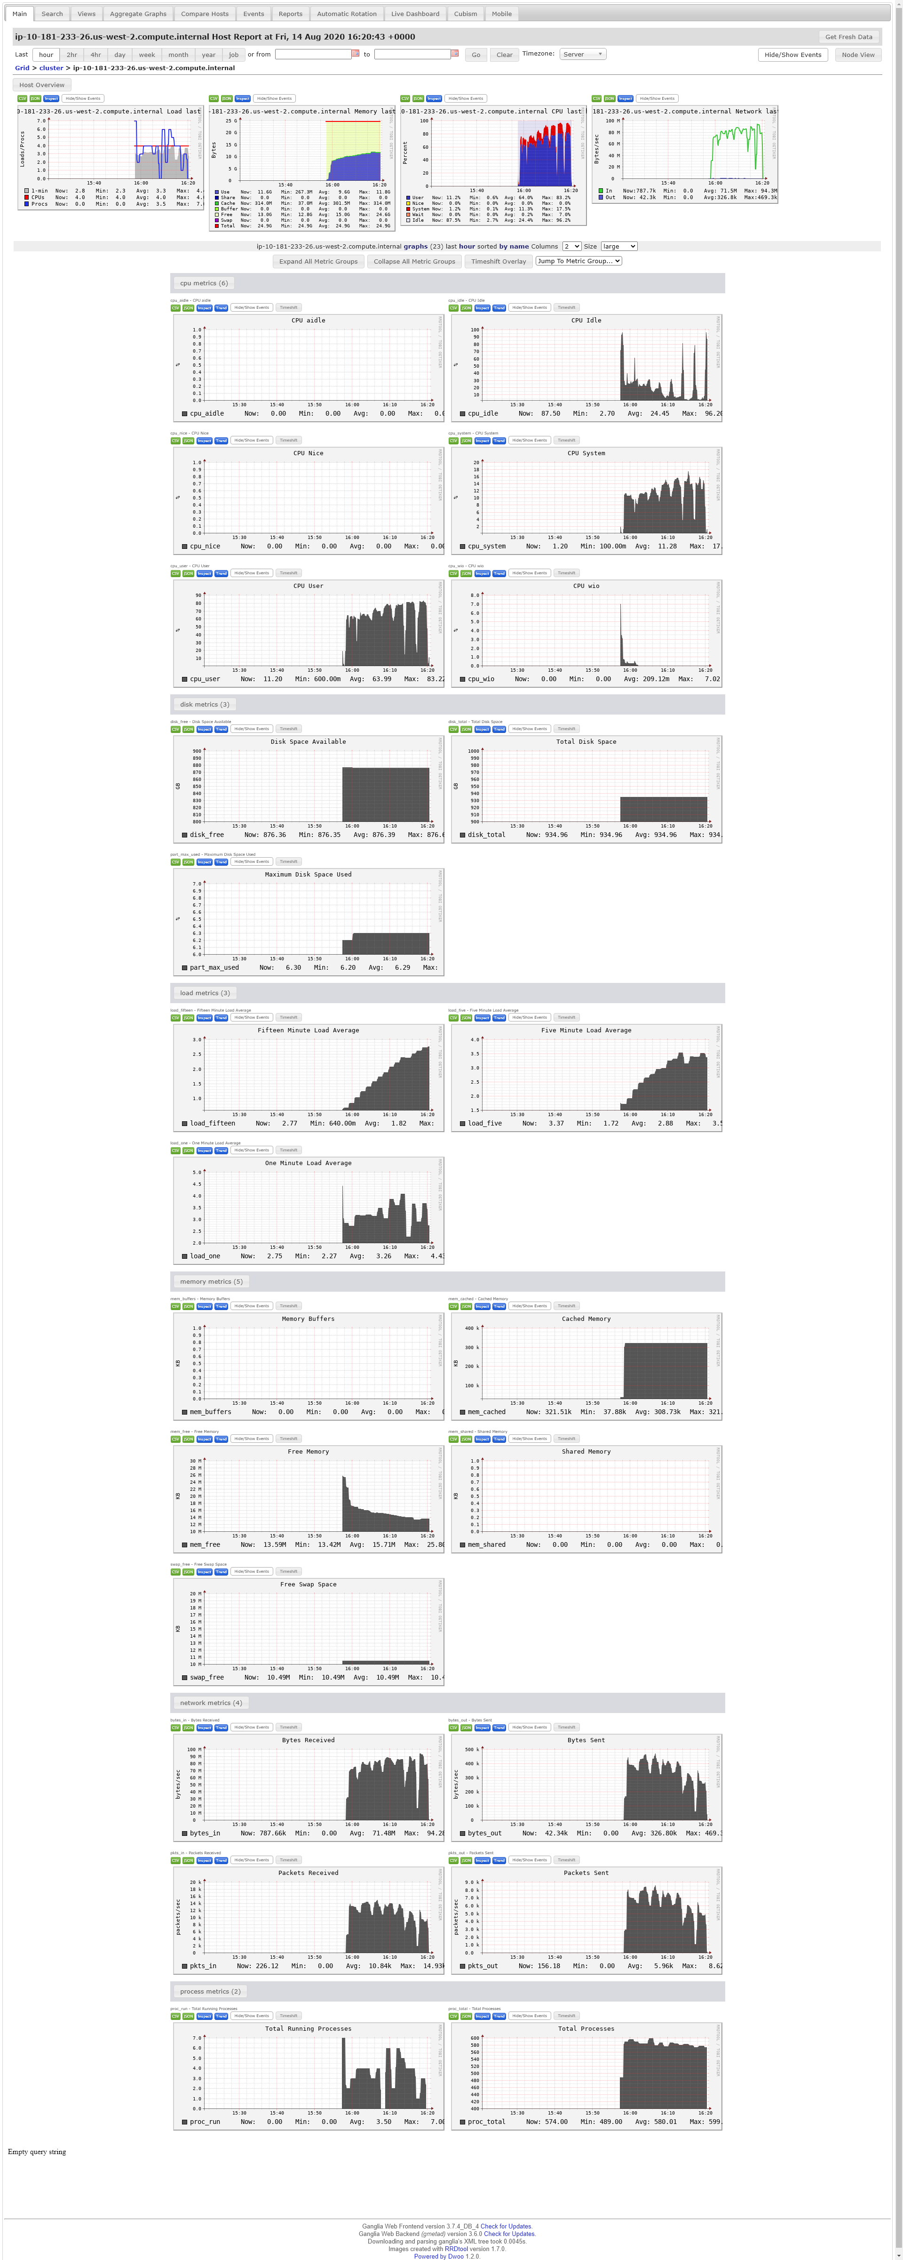Screen dimensions: 903x2260
Task: Select the '2hr' time range
Action: click(x=72, y=55)
